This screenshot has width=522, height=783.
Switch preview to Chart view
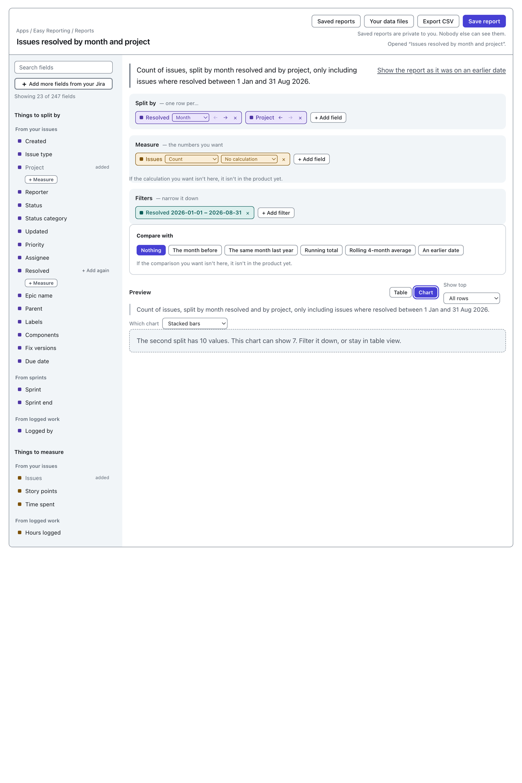point(425,292)
